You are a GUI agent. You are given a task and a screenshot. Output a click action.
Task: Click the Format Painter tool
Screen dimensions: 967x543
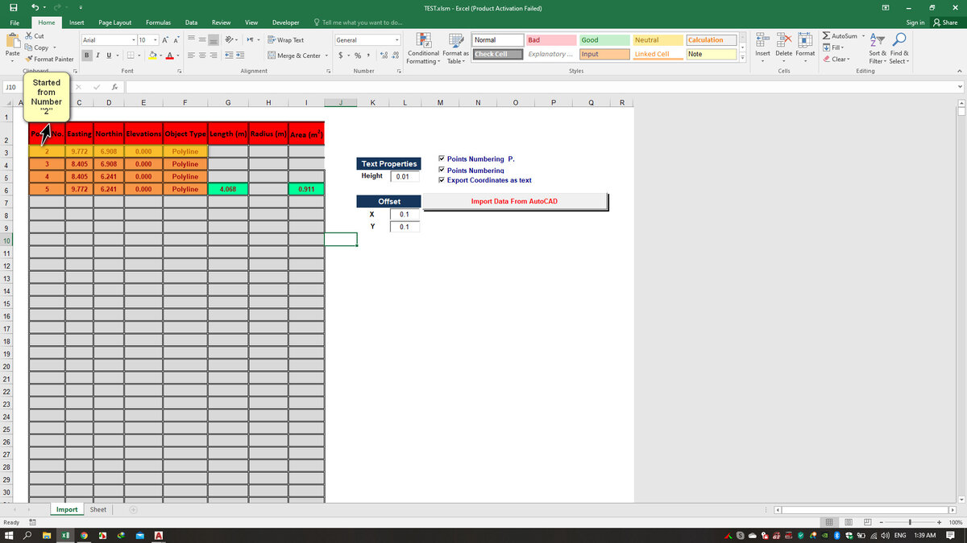pos(49,59)
